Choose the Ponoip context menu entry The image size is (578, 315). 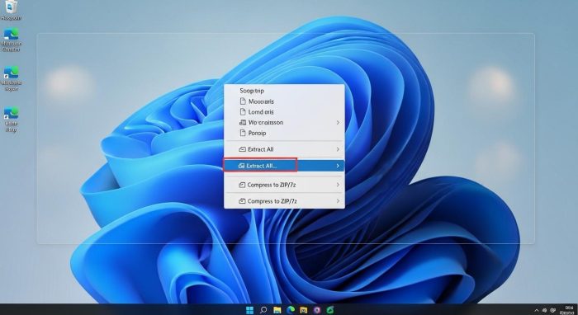284,133
